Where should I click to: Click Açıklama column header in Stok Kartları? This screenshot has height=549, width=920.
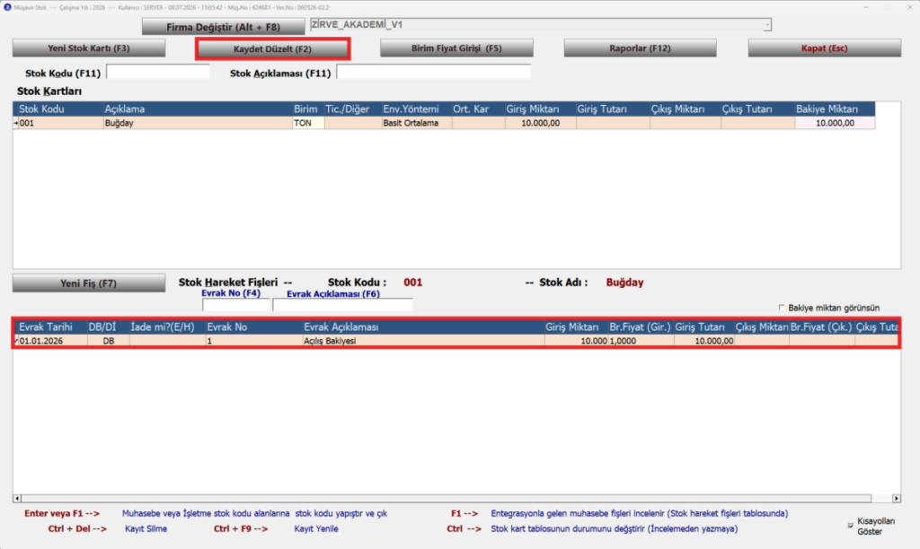(x=198, y=109)
